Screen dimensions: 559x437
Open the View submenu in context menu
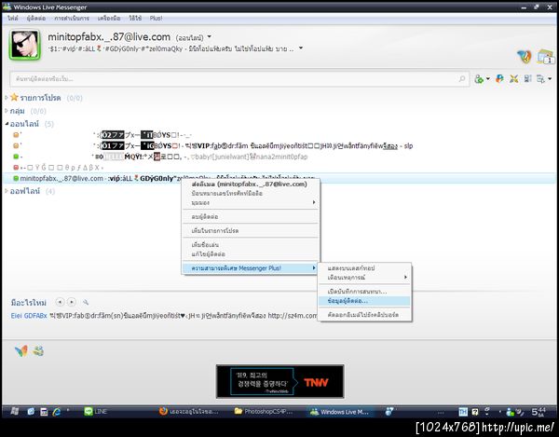coord(249,202)
